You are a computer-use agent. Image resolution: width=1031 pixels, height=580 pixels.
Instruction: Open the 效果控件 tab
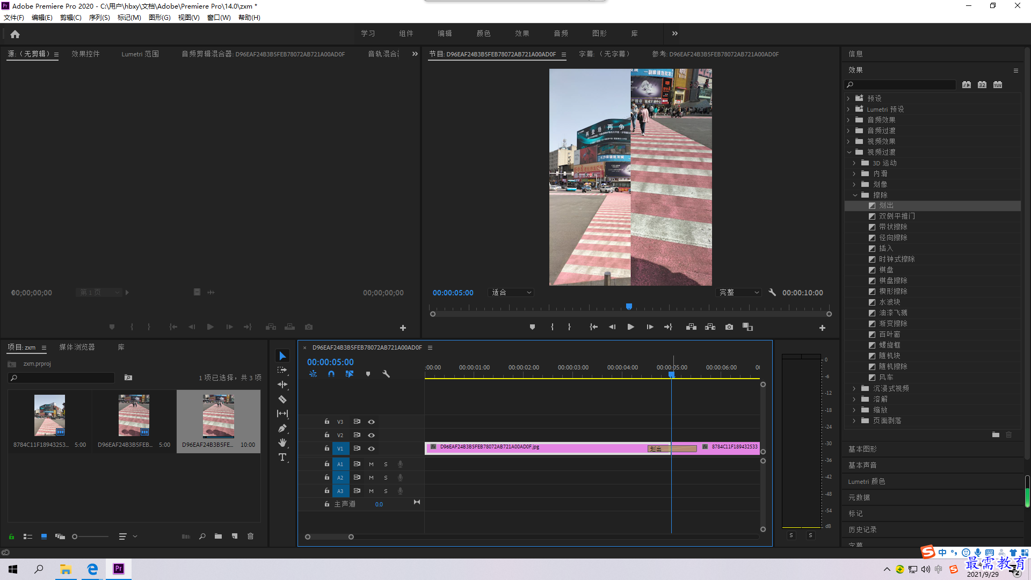click(x=85, y=54)
